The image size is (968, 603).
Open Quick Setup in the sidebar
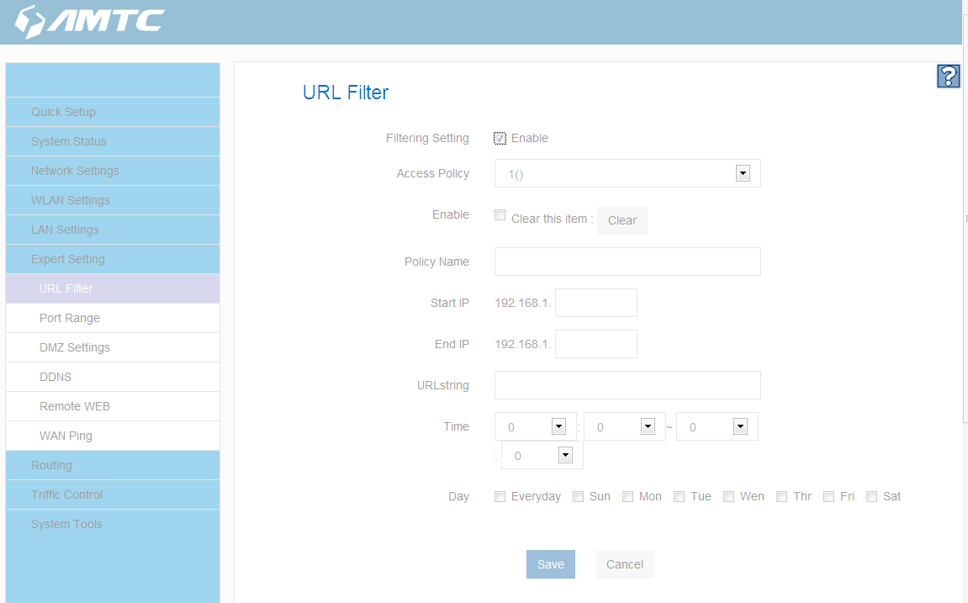[113, 112]
